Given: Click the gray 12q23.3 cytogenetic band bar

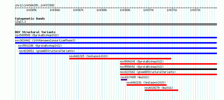Looking at the screenshot, I should [116, 24].
